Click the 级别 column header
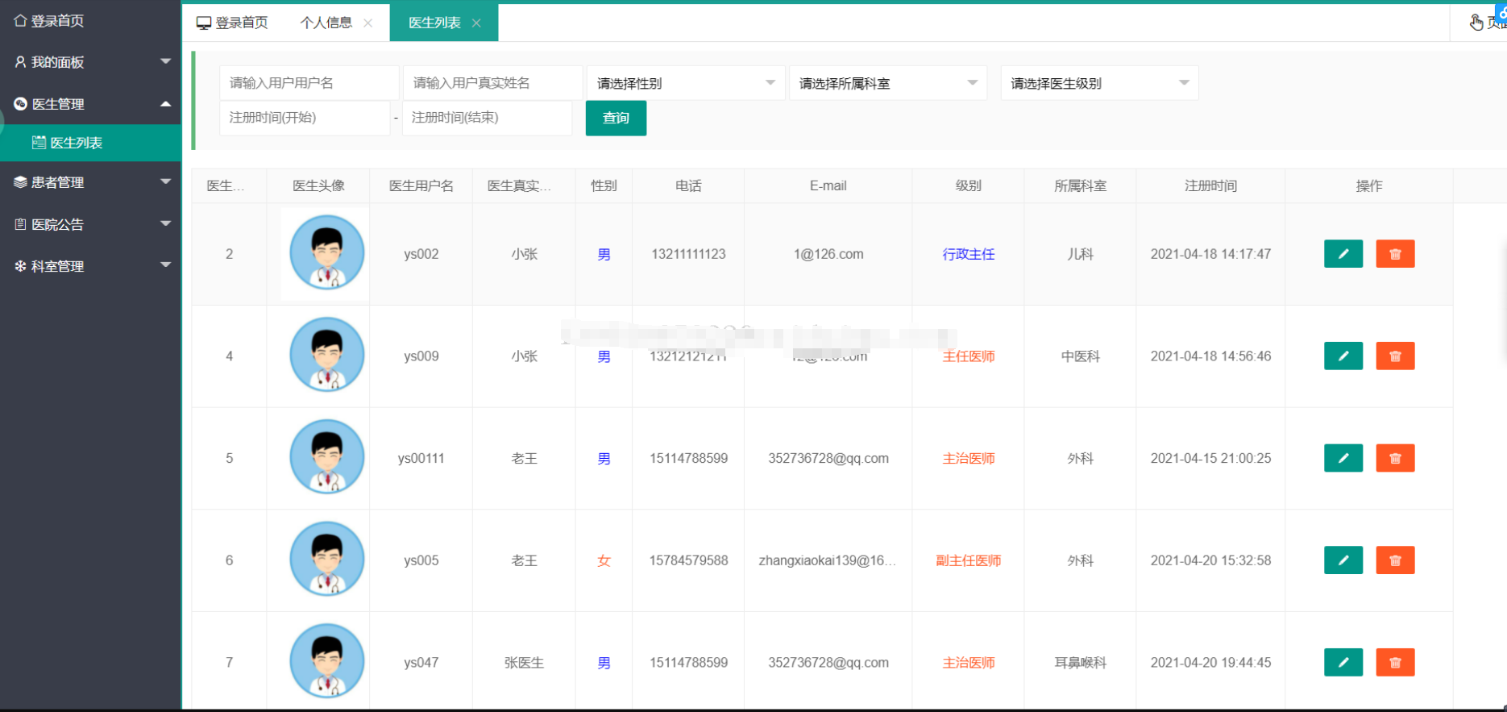 (x=968, y=185)
